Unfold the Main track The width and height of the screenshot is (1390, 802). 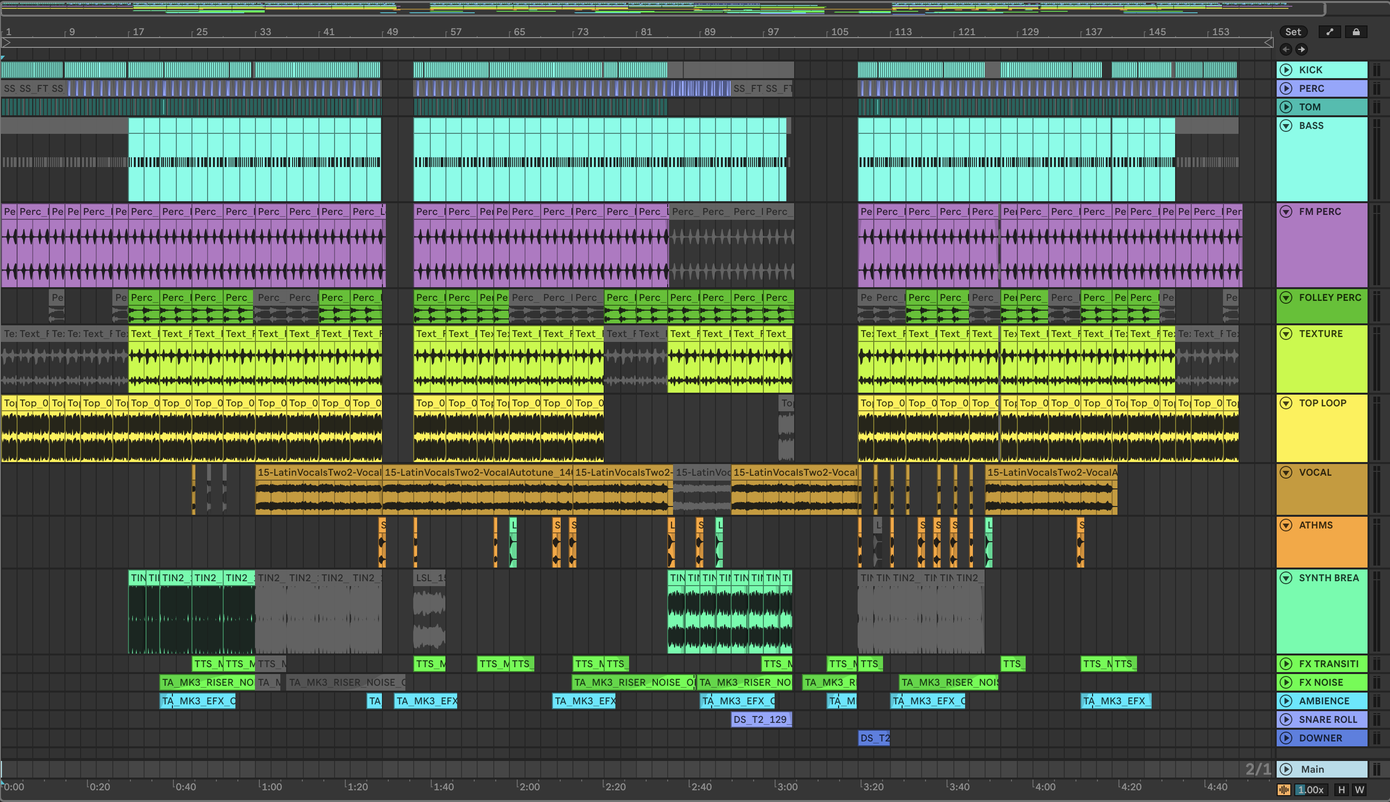point(1286,769)
